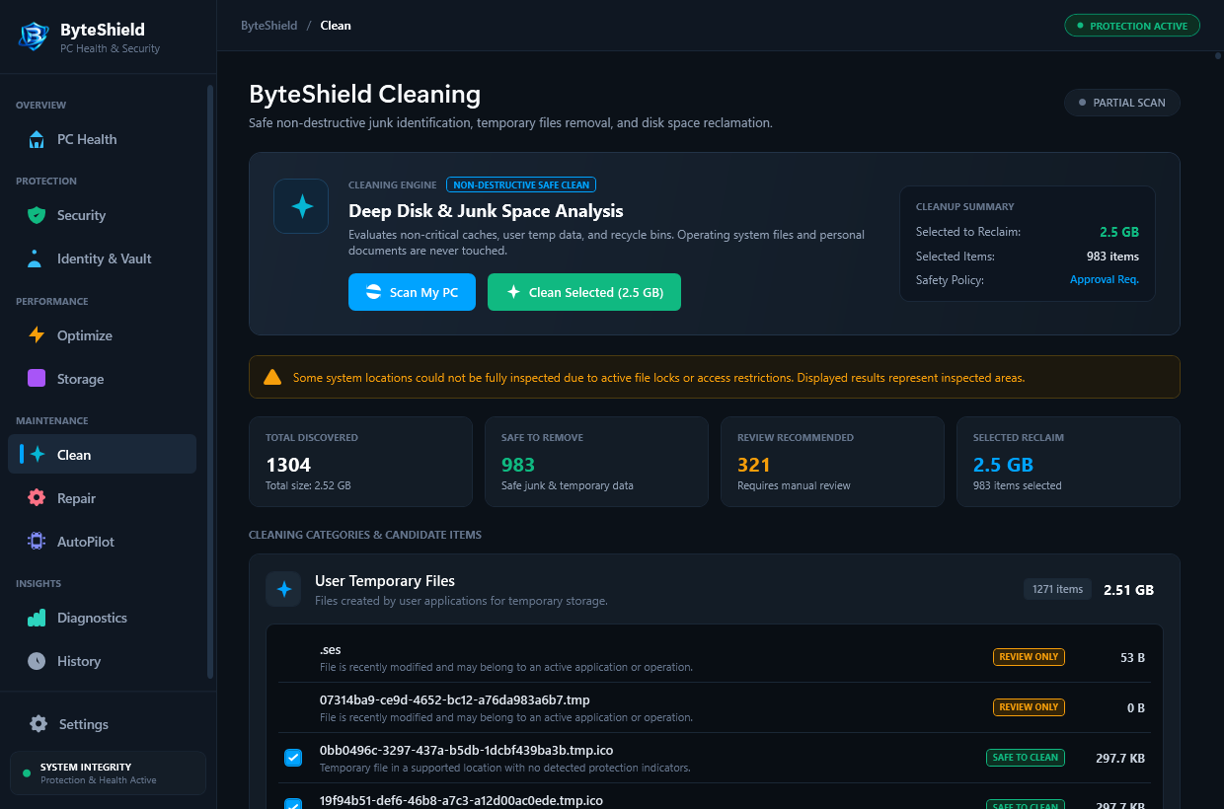Click the Review Recommended 321 card
Screen dimensions: 1224x809
[832, 462]
